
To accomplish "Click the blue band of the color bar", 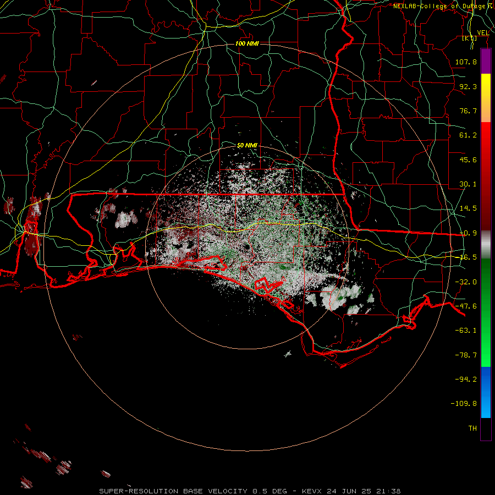I will coord(486,392).
